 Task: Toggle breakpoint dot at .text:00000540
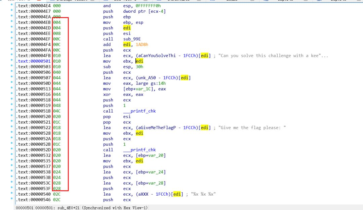pos(11,193)
